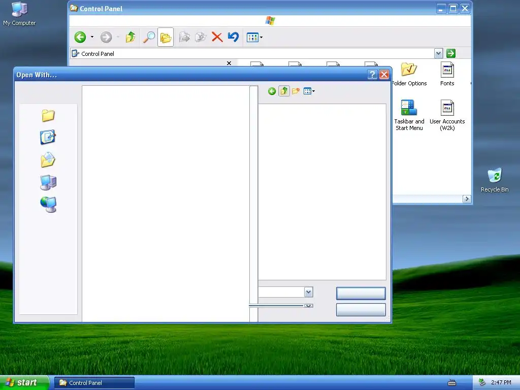Screen dimensions: 520x390
Task: Click the Windows flag logo in Control Panel
Action: [270, 21]
